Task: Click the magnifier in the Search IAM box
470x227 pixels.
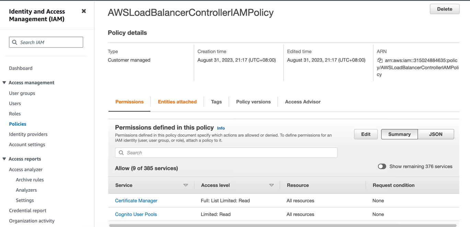Action: (14, 42)
